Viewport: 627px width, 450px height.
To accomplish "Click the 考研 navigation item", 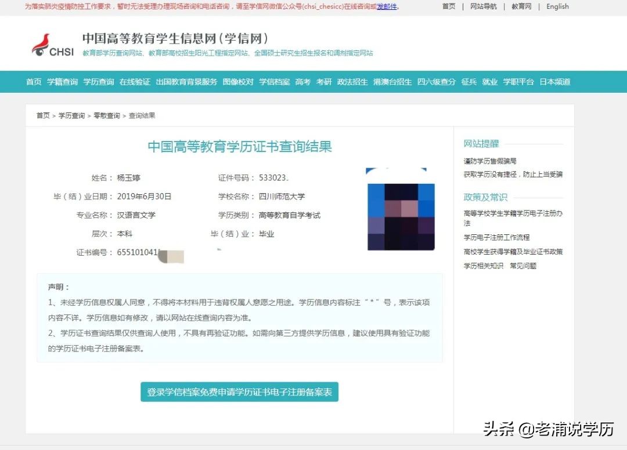I will [x=324, y=82].
